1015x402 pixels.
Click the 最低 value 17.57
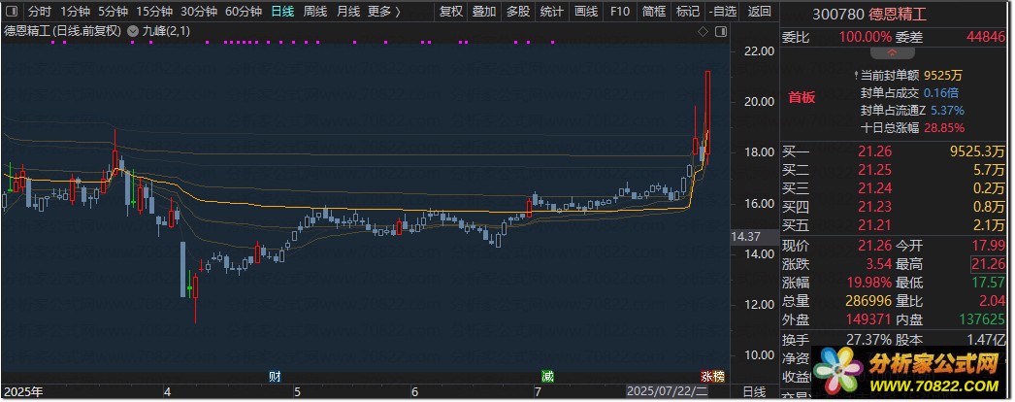[989, 283]
